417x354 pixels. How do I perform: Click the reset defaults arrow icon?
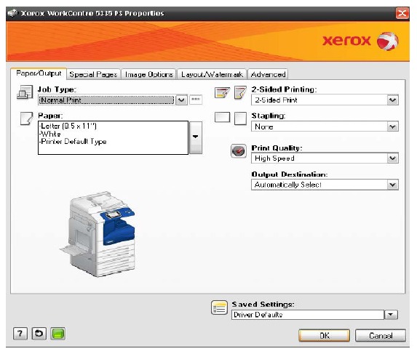tap(39, 334)
